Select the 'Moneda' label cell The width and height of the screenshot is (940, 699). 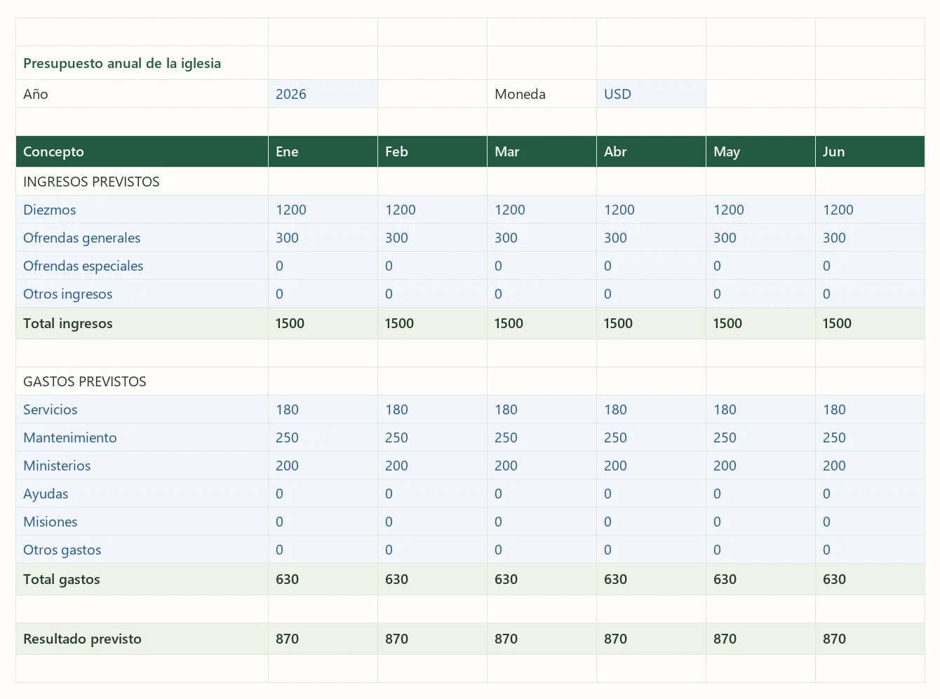click(542, 94)
